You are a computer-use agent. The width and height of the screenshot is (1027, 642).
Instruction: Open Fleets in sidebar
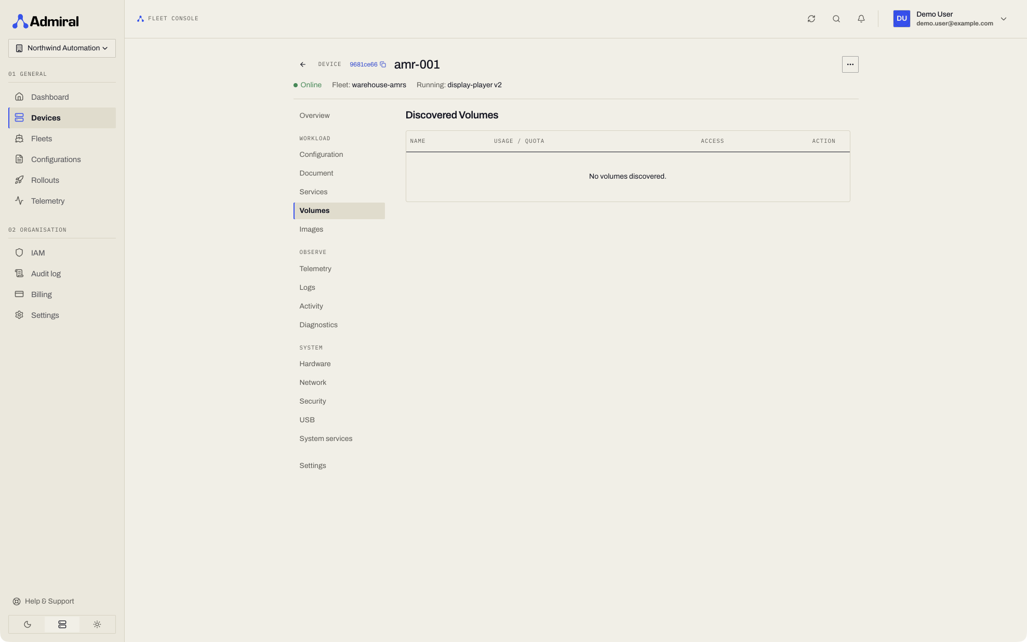pyautogui.click(x=62, y=139)
